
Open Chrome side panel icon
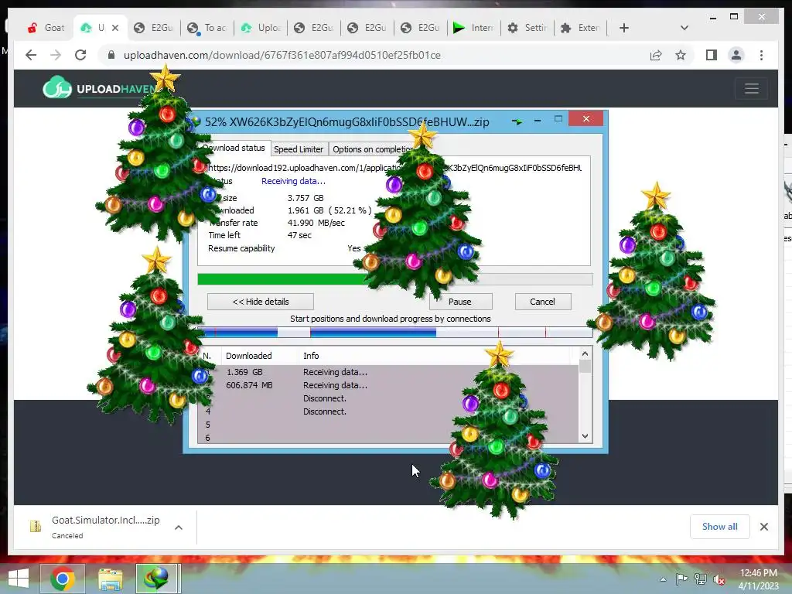(x=712, y=55)
